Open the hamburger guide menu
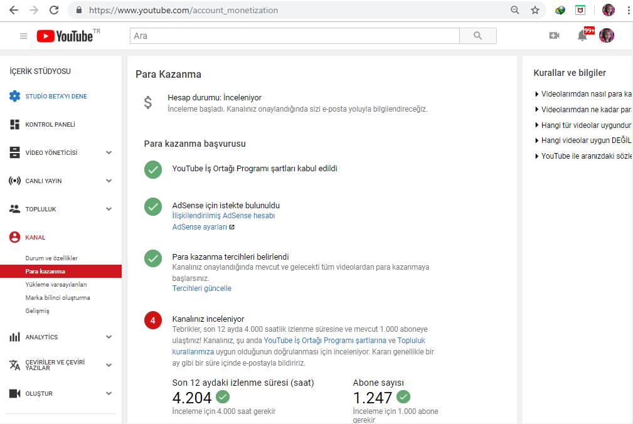Image resolution: width=633 pixels, height=424 pixels. pyautogui.click(x=23, y=36)
